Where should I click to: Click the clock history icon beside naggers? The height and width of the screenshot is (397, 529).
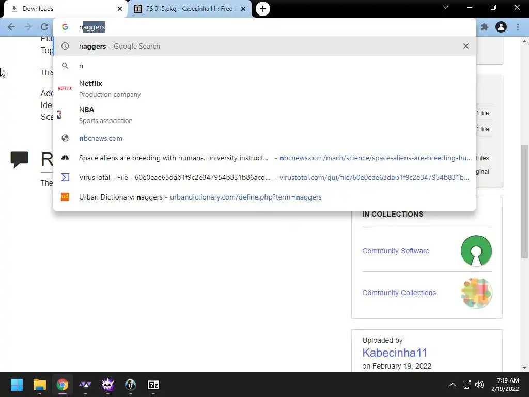(x=65, y=46)
